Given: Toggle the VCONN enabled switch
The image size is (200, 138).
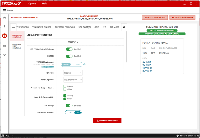Looking at the screenshot, I should (69, 56).
